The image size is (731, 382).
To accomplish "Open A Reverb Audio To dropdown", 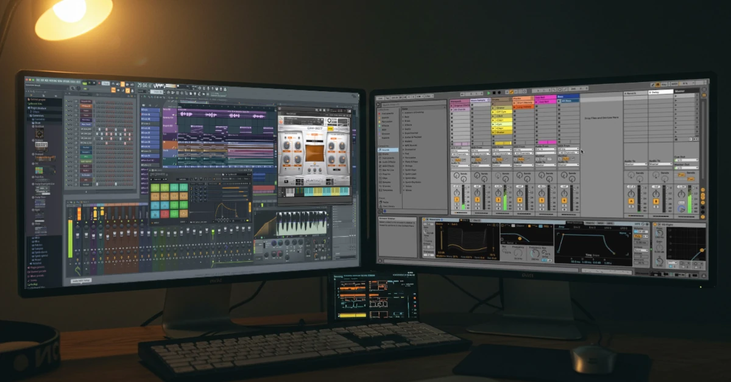I will tap(636, 164).
